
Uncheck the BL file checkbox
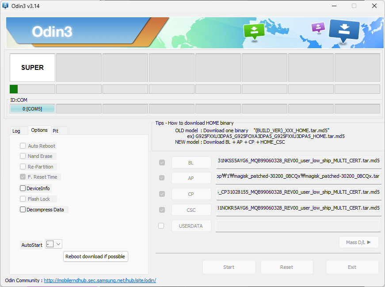coord(162,162)
